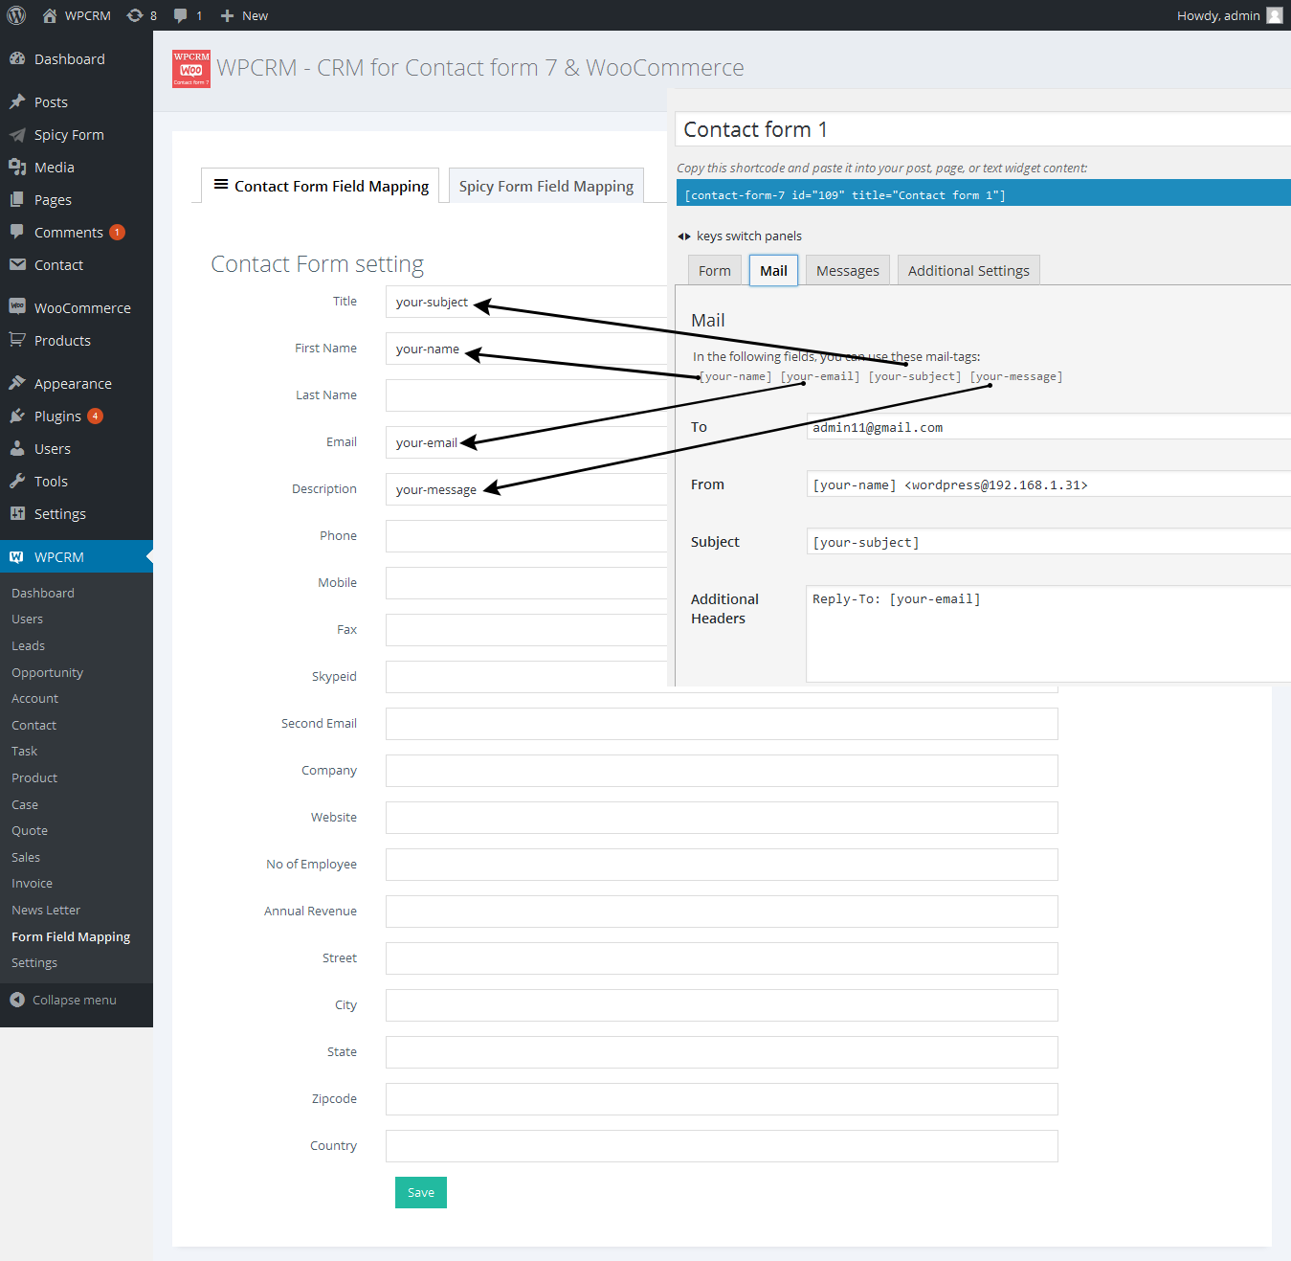1291x1261 pixels.
Task: Click the WPCRM plugin logo in header
Action: click(191, 69)
